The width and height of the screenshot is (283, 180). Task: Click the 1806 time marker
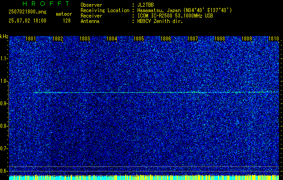pyautogui.click(x=166, y=39)
